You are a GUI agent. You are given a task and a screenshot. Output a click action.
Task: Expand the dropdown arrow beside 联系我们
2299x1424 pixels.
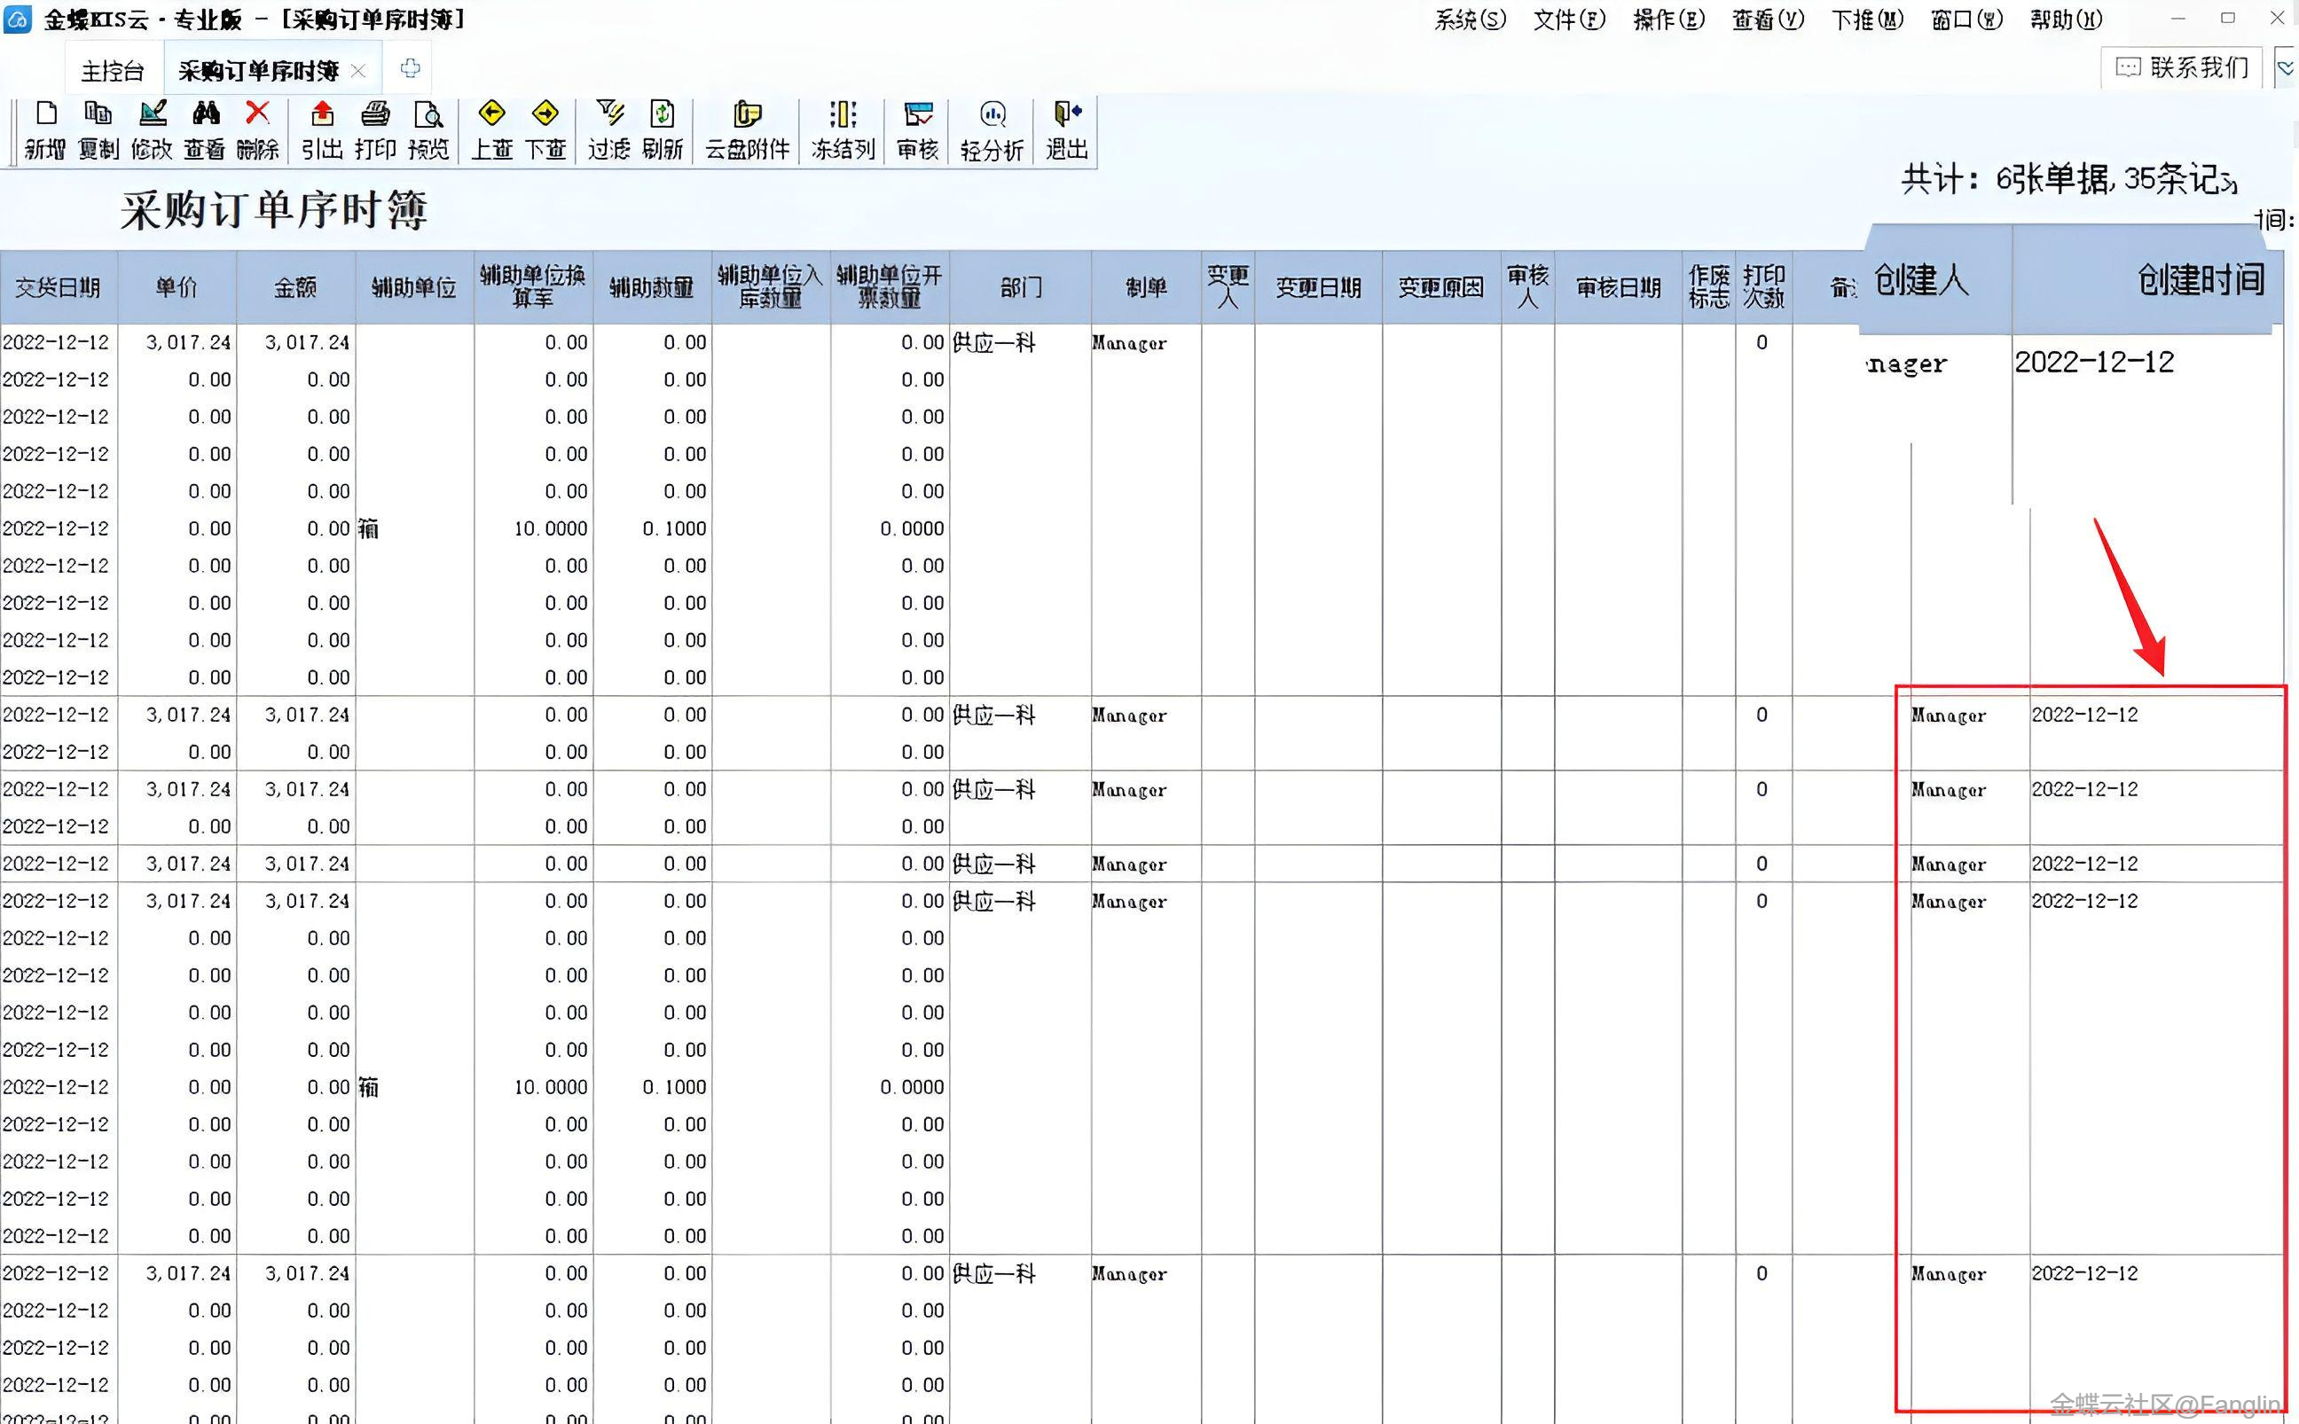click(x=2286, y=67)
